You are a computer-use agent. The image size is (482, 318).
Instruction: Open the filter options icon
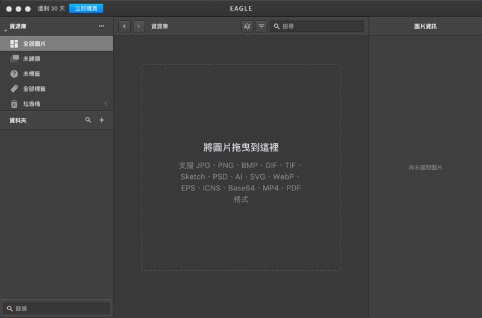[x=261, y=26]
